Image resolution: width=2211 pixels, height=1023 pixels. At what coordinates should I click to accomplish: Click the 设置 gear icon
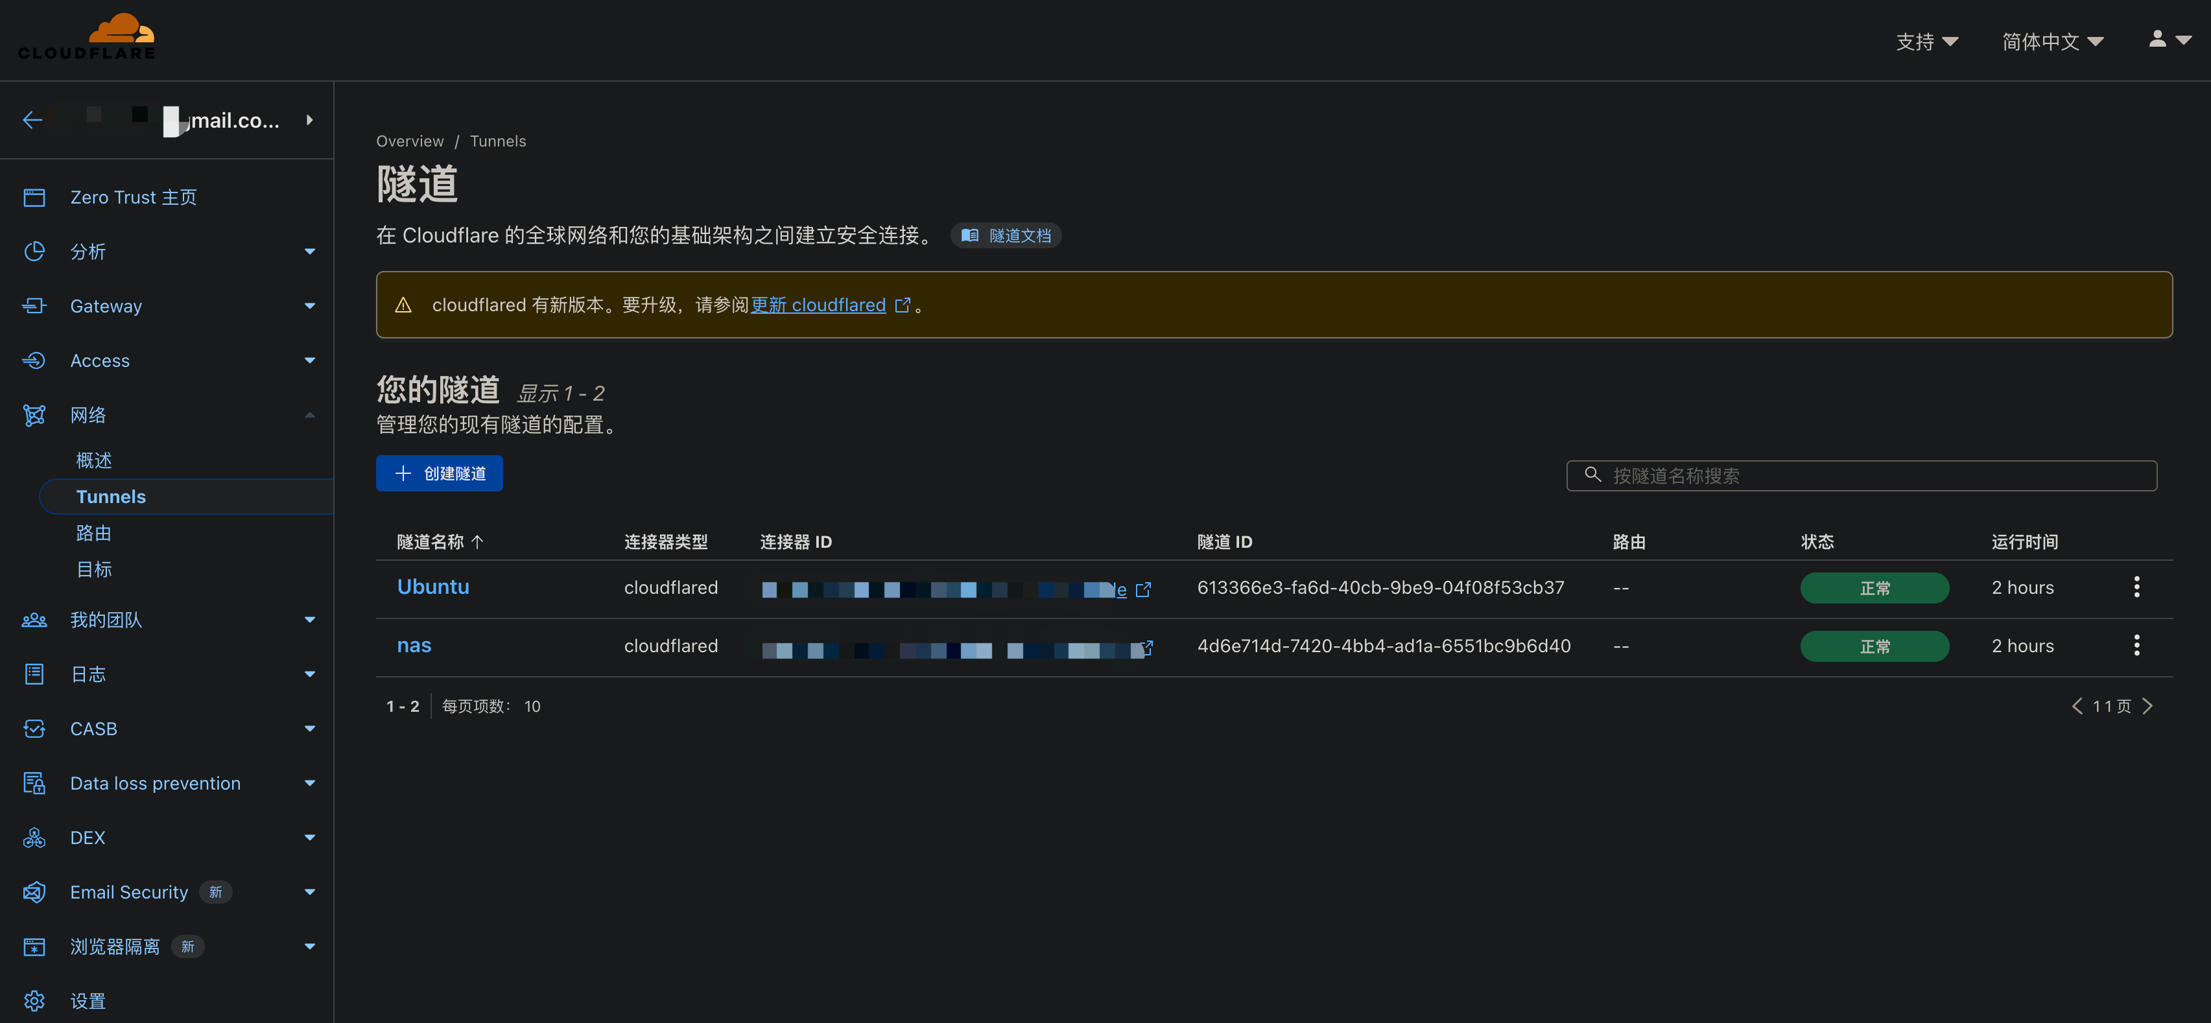[x=34, y=1001]
